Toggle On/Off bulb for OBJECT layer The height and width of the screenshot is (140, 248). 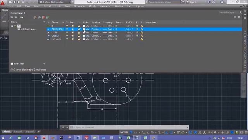67,36
